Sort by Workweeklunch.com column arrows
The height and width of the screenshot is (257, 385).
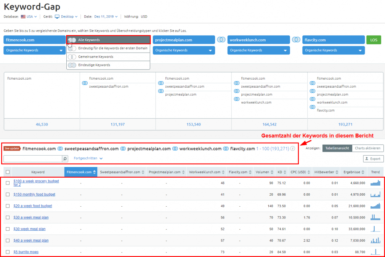(223, 172)
